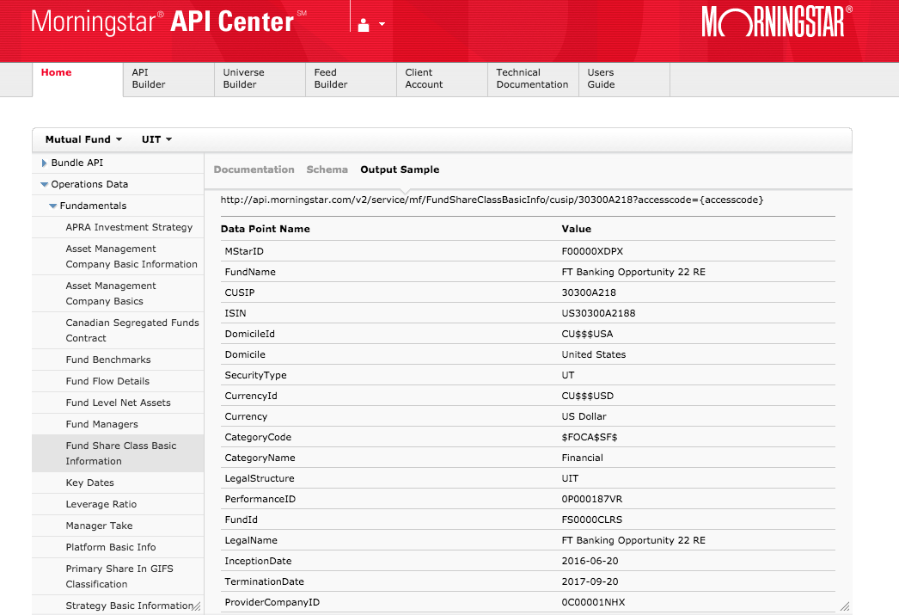
Task: Open the UIT dropdown
Action: pyautogui.click(x=156, y=139)
